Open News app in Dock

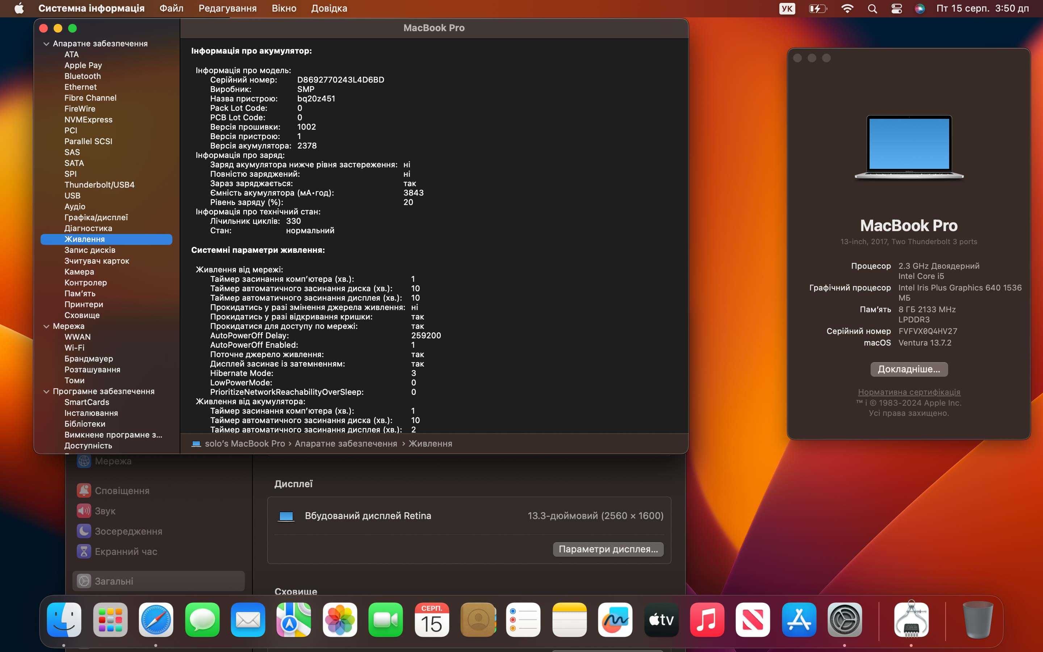coord(753,620)
